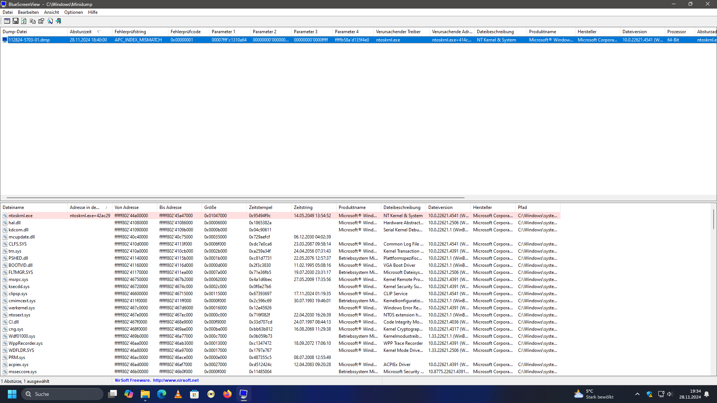Screen dimensions: 717x403
Task: Sort lower pane by Adresse in de... column
Action: (85, 207)
